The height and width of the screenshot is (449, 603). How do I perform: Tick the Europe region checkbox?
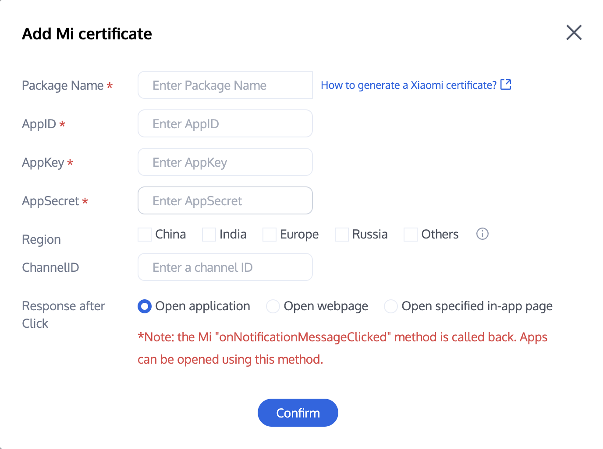click(270, 235)
